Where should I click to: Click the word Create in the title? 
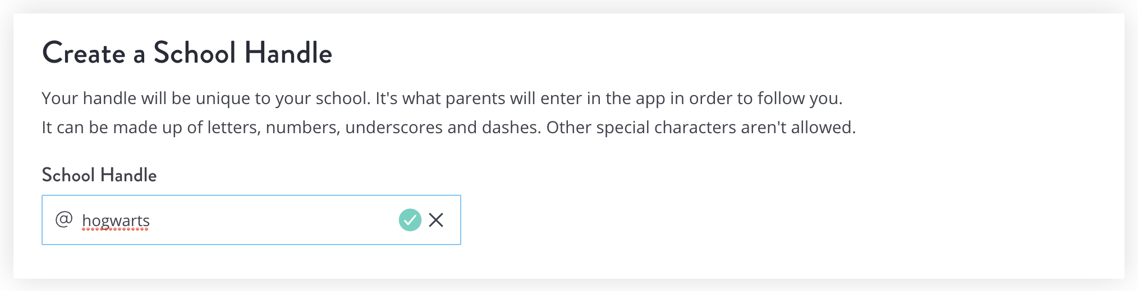coord(84,53)
